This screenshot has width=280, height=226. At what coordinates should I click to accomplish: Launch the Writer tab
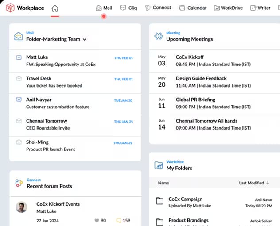(x=261, y=8)
